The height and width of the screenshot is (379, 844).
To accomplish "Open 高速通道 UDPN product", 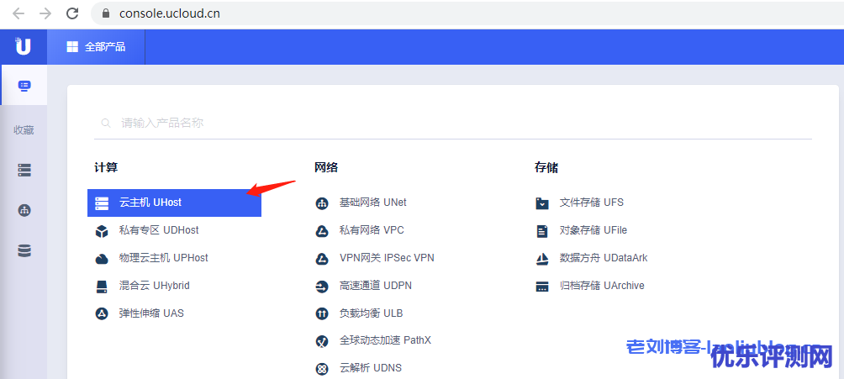I will click(x=376, y=286).
